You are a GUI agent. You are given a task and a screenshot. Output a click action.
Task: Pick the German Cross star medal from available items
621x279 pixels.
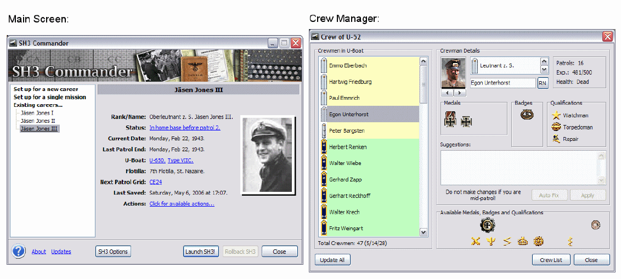point(487,225)
